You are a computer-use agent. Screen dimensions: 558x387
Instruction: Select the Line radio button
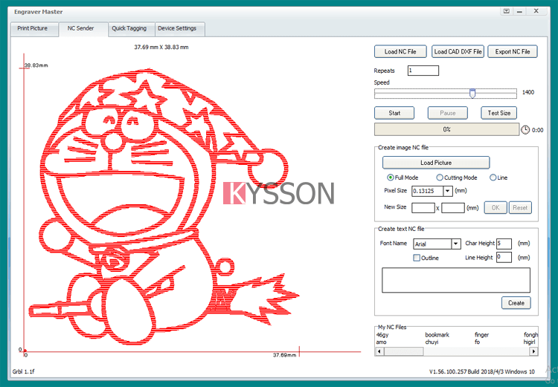tap(493, 178)
